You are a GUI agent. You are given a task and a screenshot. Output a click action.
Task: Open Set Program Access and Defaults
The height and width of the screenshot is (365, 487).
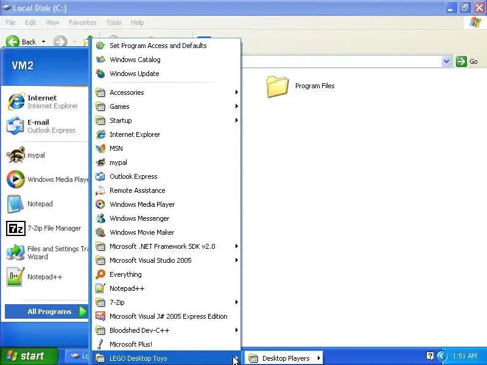[166, 46]
